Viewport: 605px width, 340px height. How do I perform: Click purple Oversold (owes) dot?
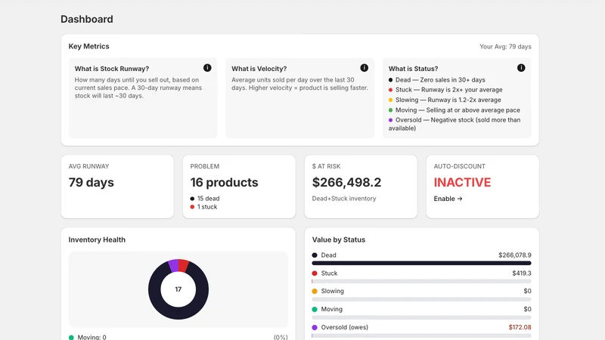point(315,327)
